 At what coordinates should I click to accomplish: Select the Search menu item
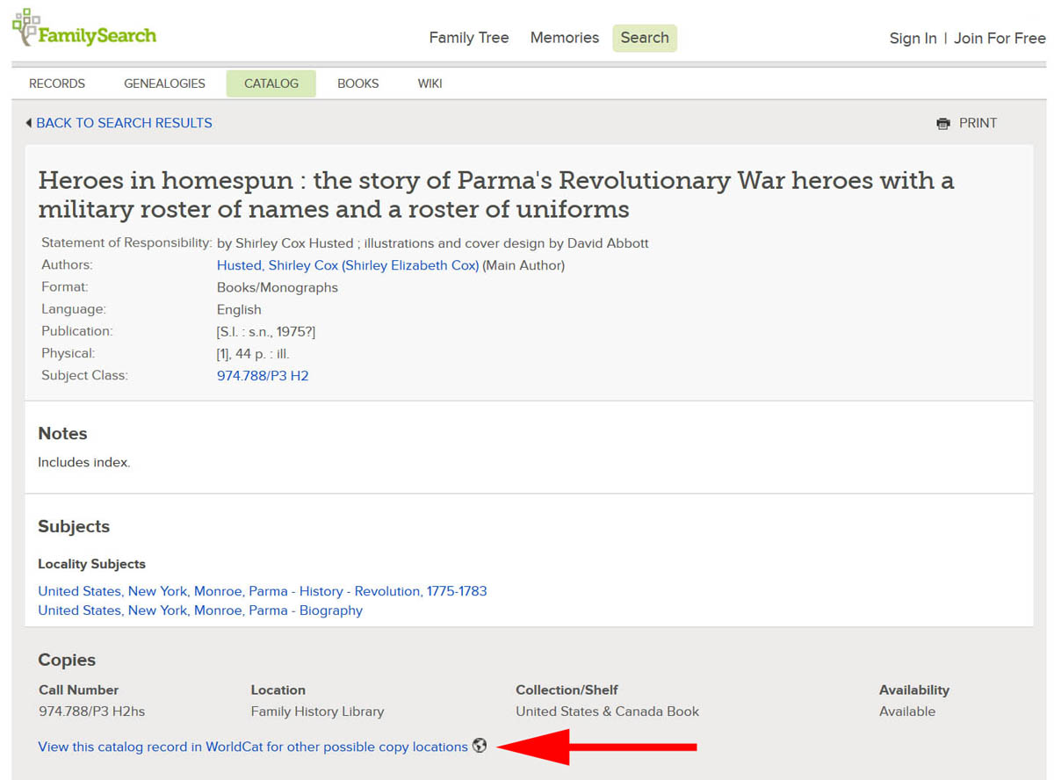coord(644,38)
